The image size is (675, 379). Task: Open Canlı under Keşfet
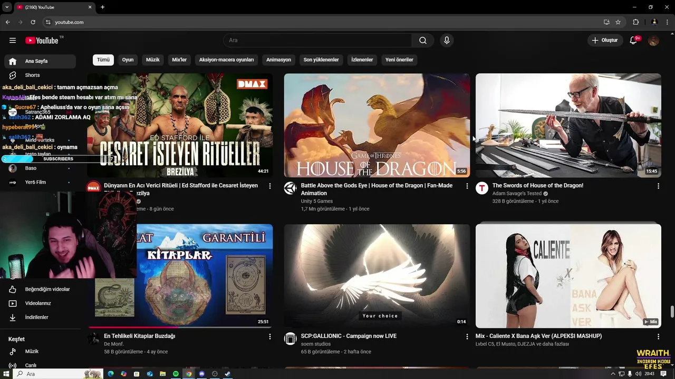click(40, 365)
